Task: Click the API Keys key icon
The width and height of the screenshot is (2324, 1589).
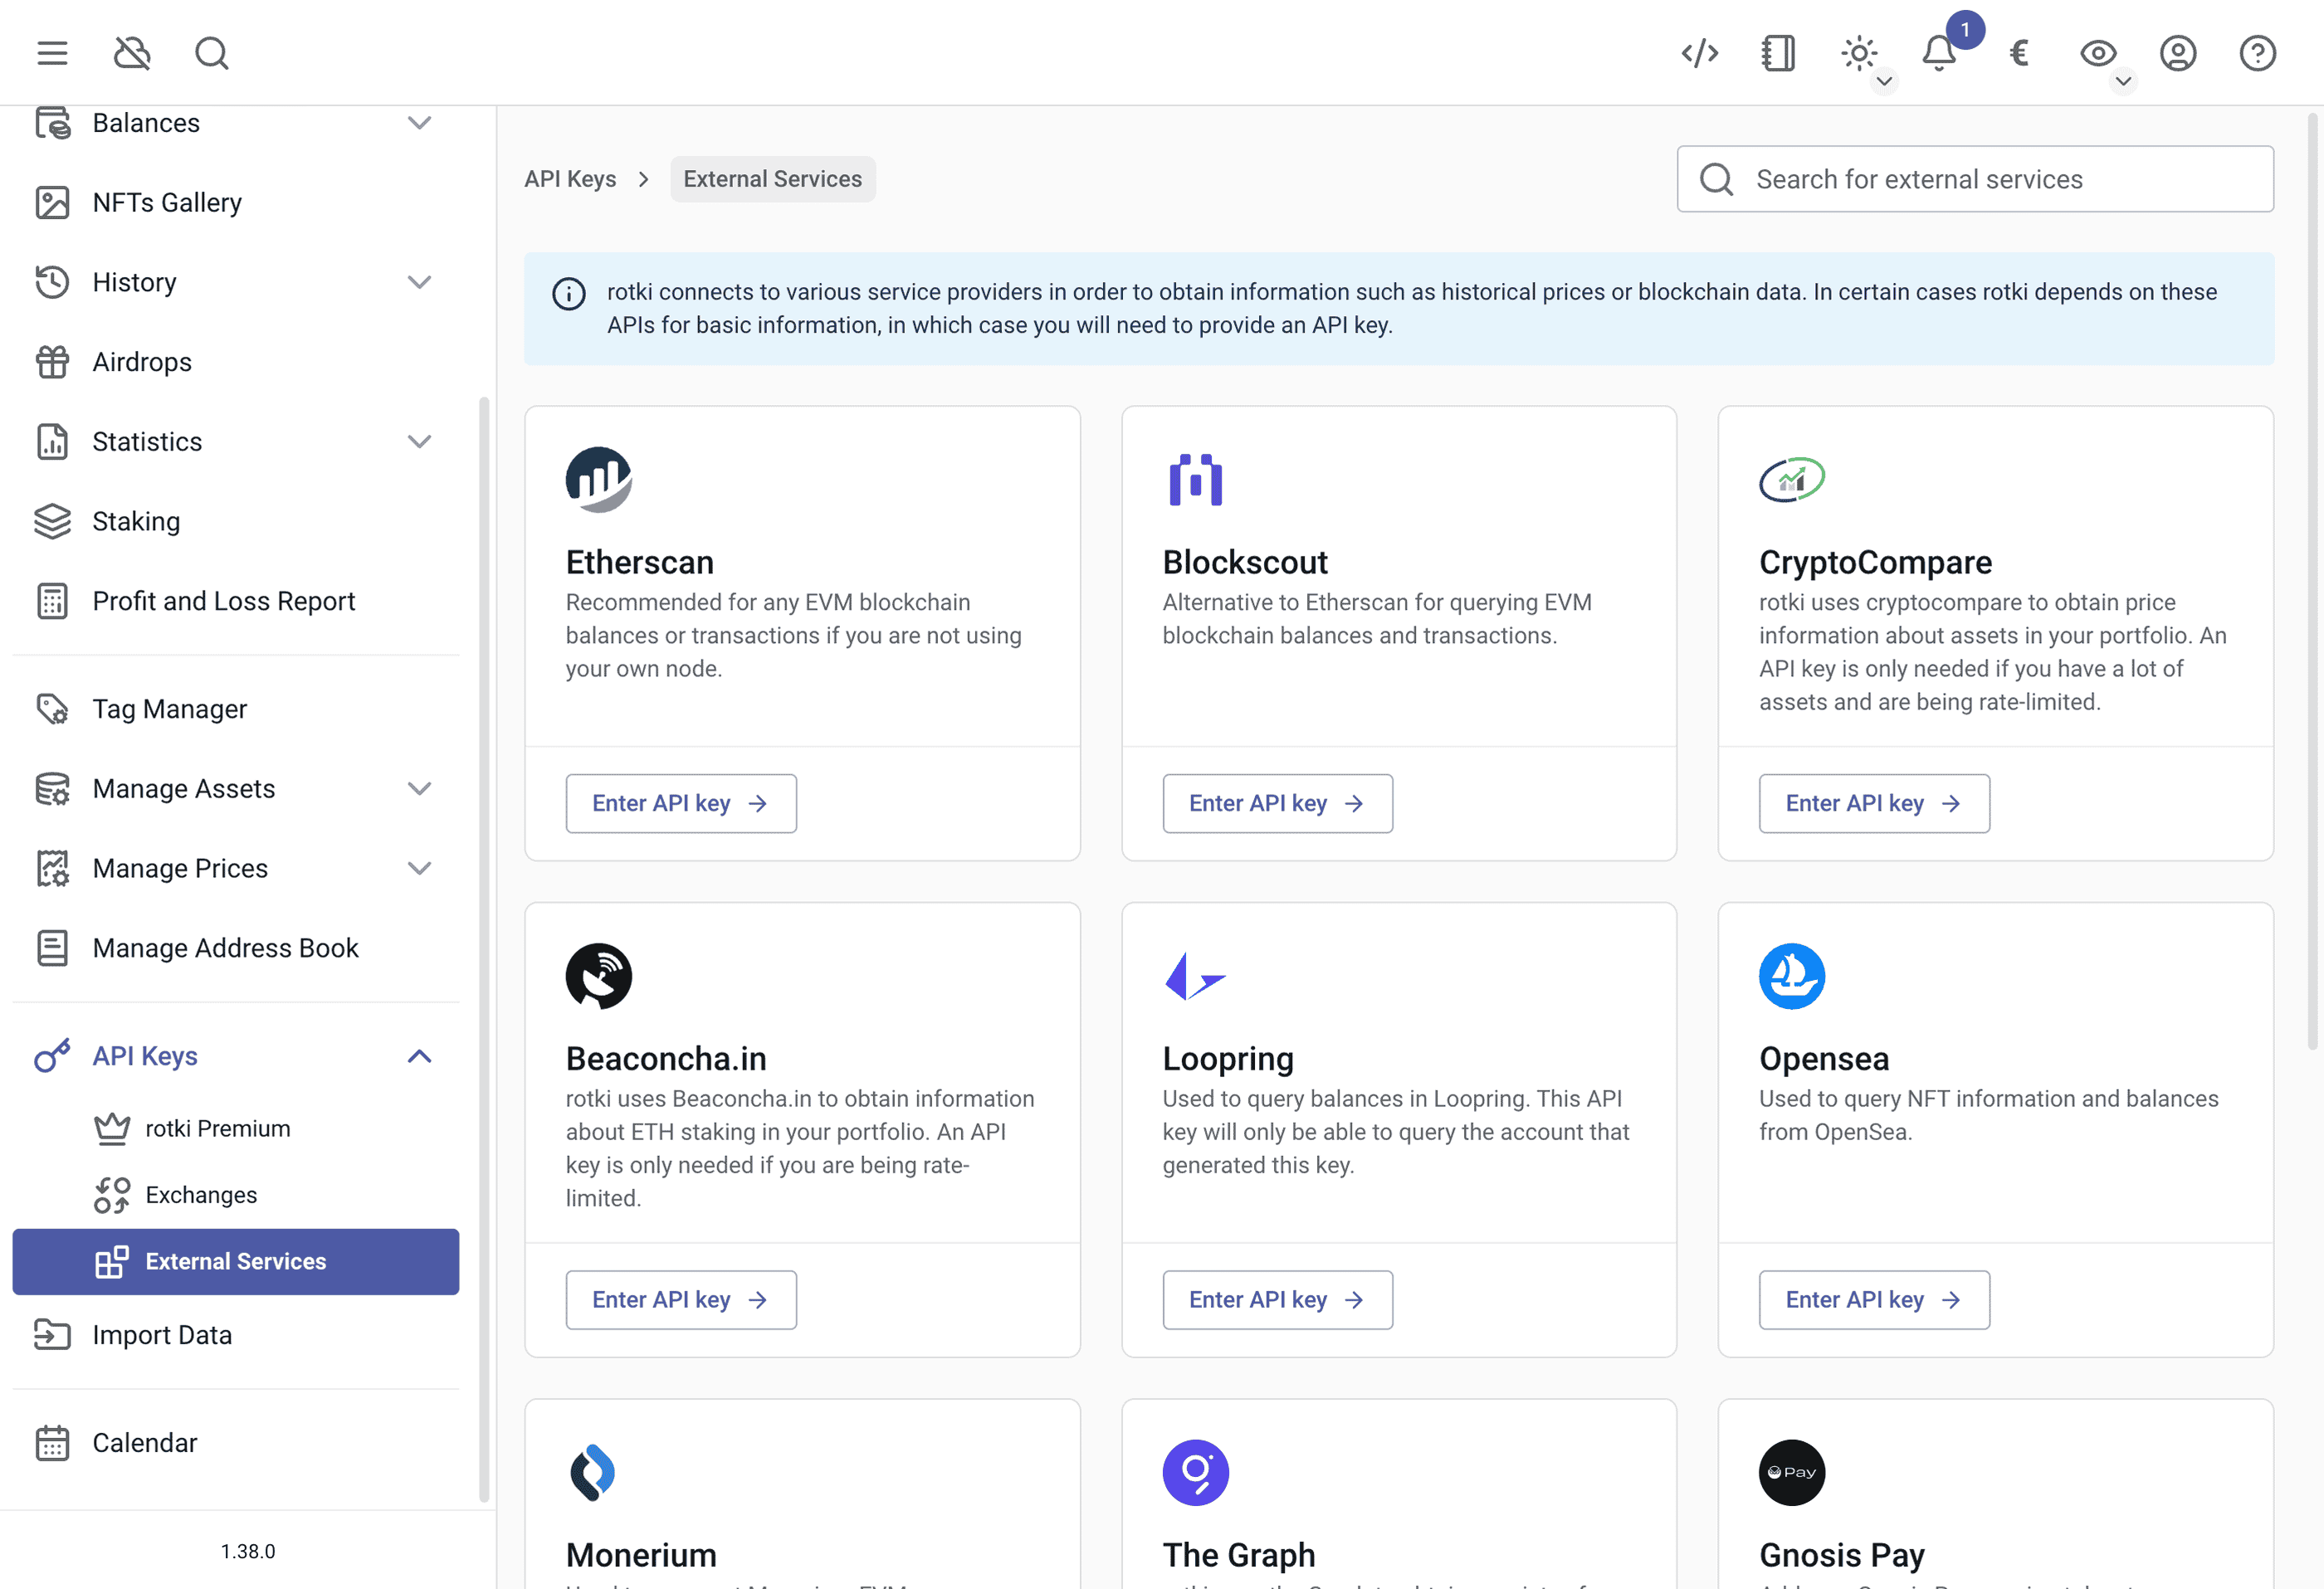Action: (x=52, y=1056)
